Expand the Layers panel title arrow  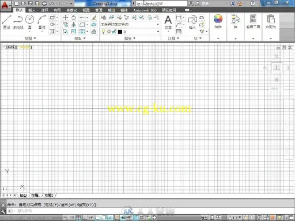[134, 39]
